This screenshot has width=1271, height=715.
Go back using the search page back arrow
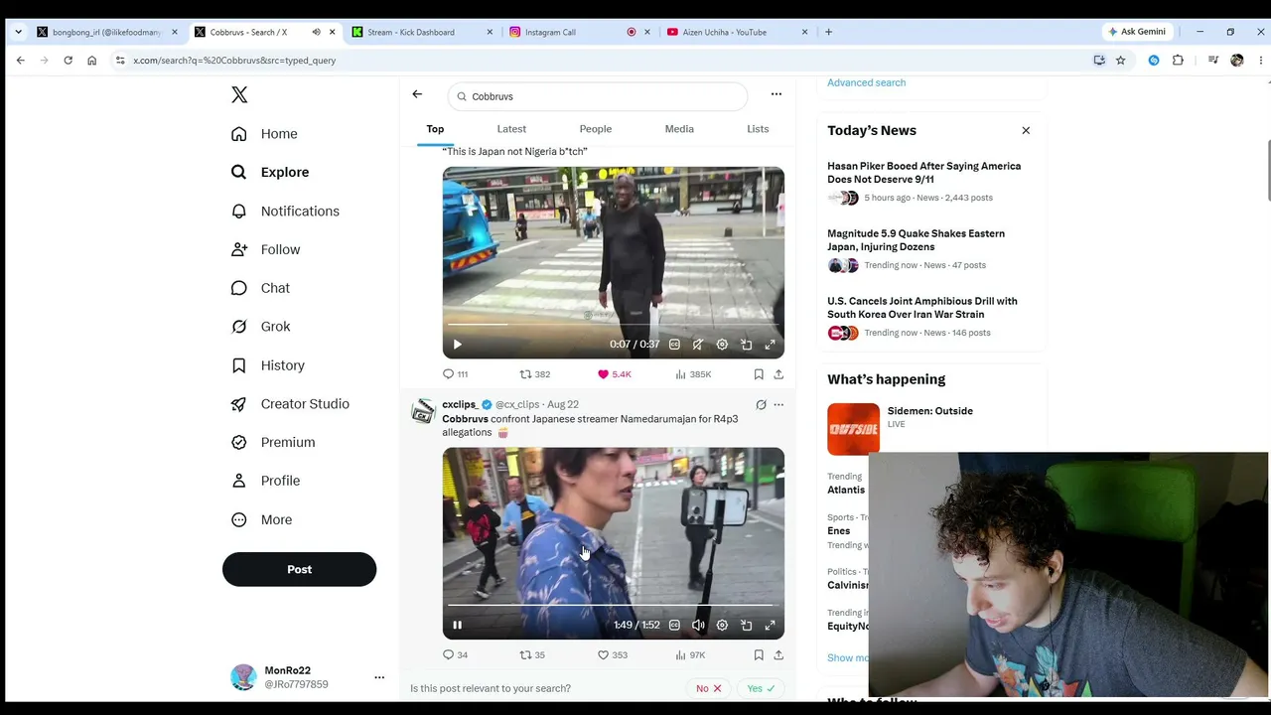point(417,94)
